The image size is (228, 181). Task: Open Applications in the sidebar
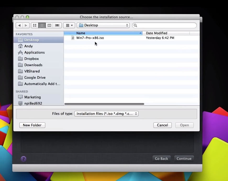[x=34, y=53]
